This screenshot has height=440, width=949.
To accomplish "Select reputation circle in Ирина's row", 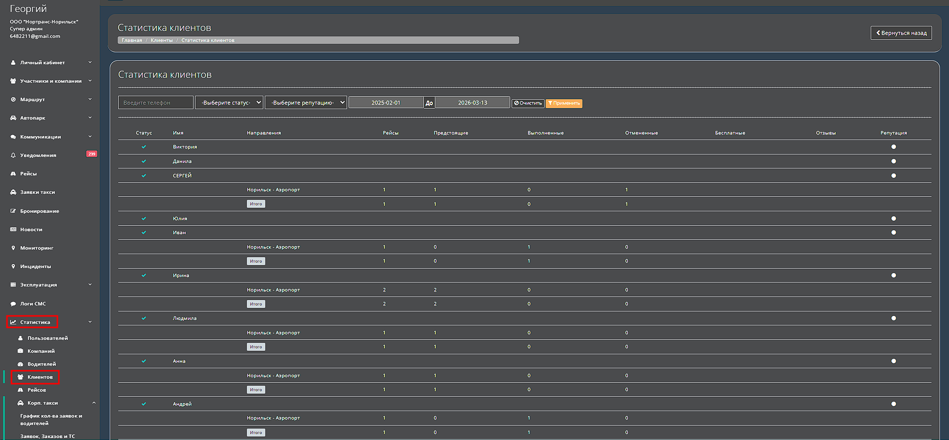I will pos(893,276).
